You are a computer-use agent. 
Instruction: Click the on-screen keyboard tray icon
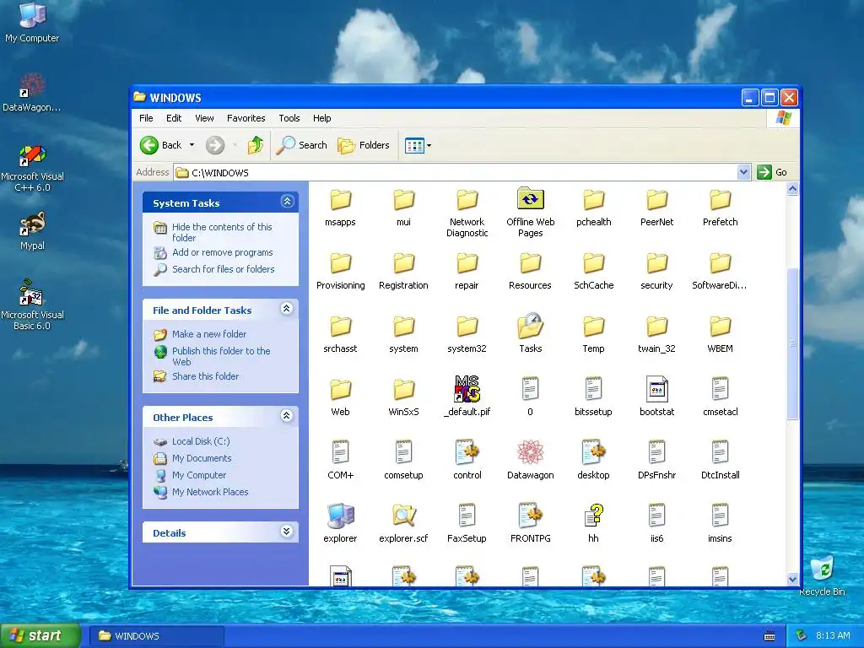[769, 636]
